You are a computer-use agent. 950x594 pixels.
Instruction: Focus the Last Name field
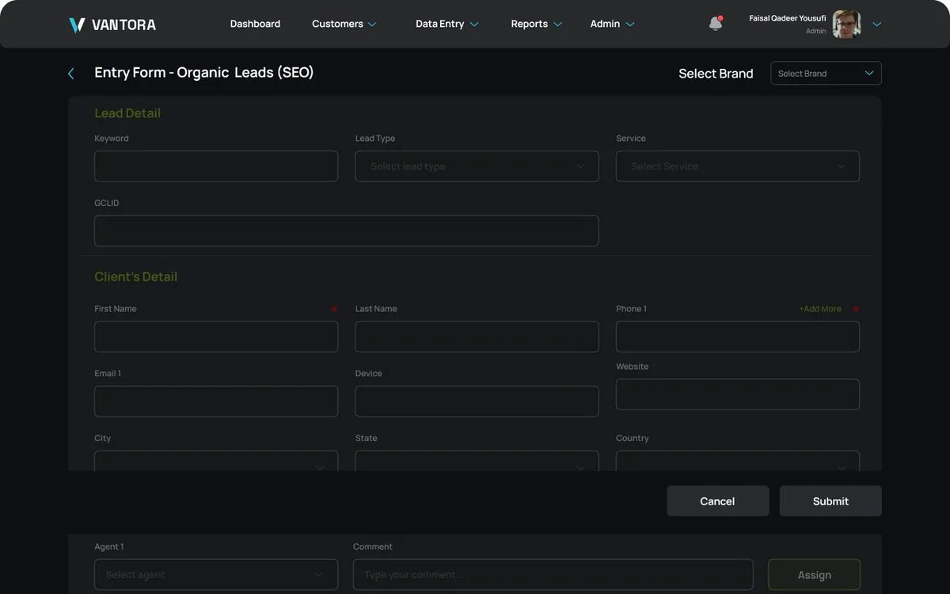coord(477,337)
